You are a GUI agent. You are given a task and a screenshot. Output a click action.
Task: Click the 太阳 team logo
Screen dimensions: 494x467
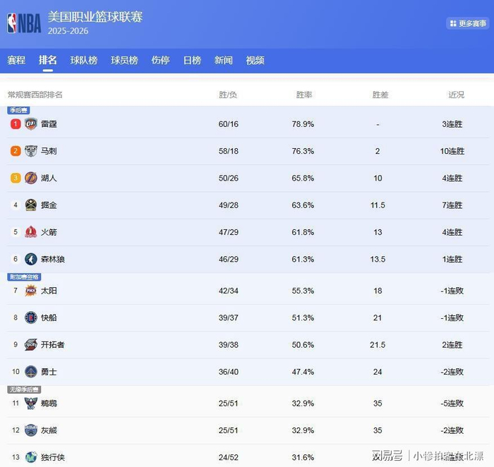[31, 291]
